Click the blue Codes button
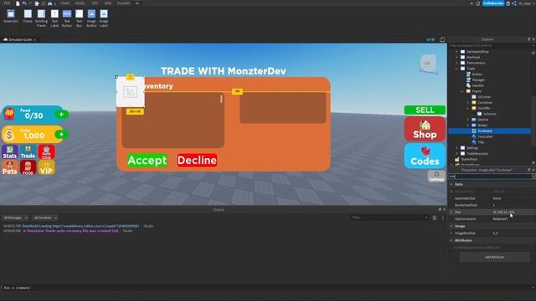Image resolution: width=536 pixels, height=301 pixels. [x=425, y=156]
